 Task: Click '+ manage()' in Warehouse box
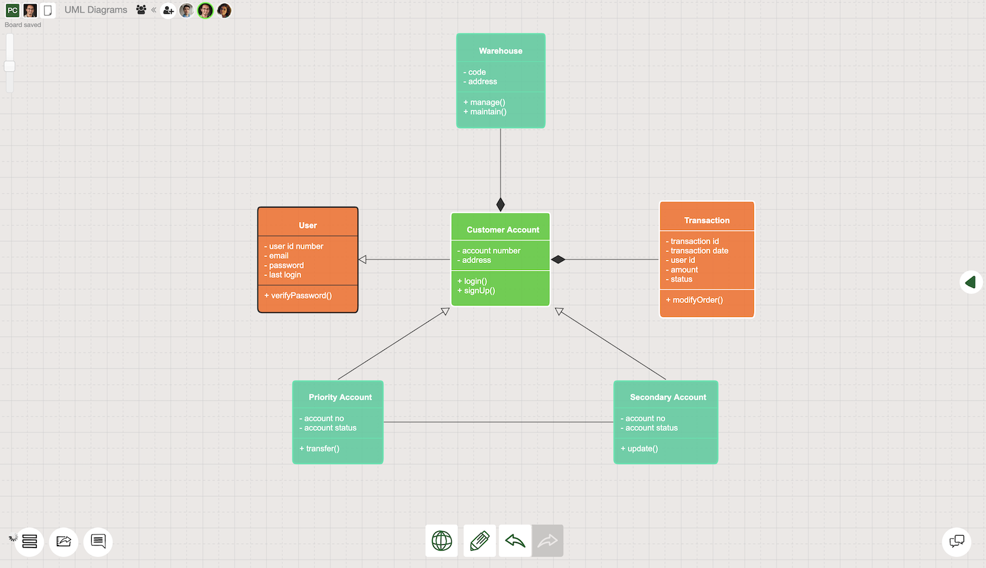[x=484, y=102]
